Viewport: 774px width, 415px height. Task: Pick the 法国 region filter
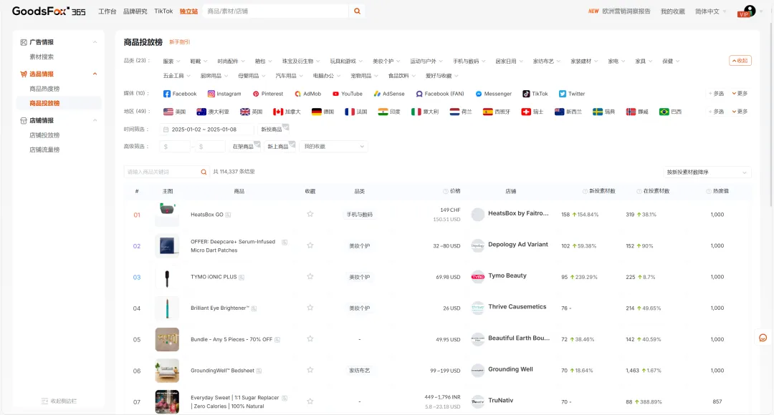[x=356, y=112]
